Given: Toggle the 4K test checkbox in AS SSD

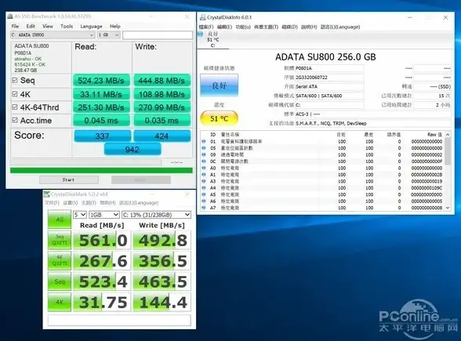Looking at the screenshot, I should [x=15, y=94].
